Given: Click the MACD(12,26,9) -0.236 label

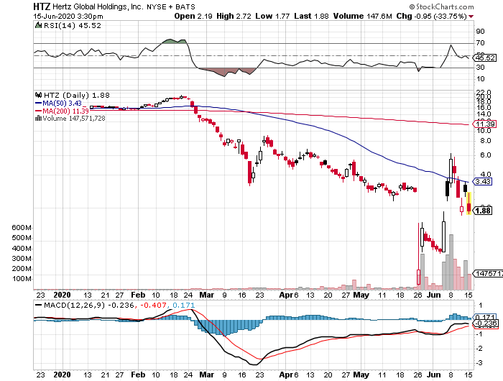Looking at the screenshot, I should coord(88,305).
